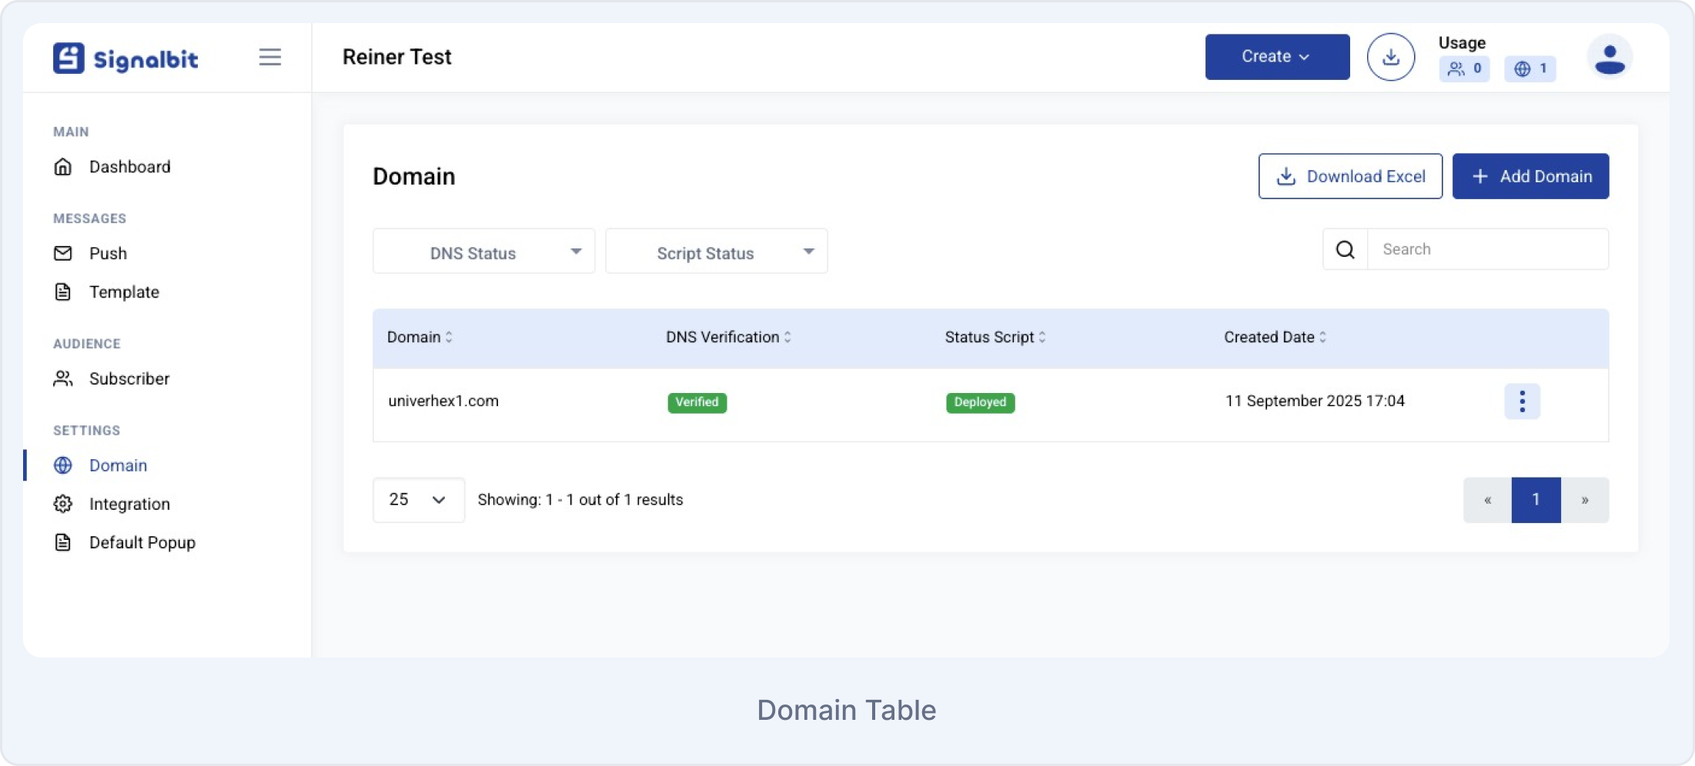1695x766 pixels.
Task: Click the subscriber usage count badge
Action: 1464,68
